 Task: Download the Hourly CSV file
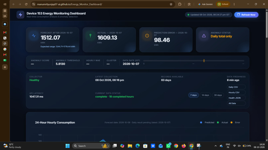[236, 92]
